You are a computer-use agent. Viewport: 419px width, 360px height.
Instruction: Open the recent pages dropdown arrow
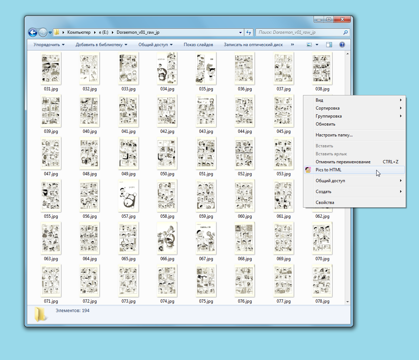(x=50, y=32)
